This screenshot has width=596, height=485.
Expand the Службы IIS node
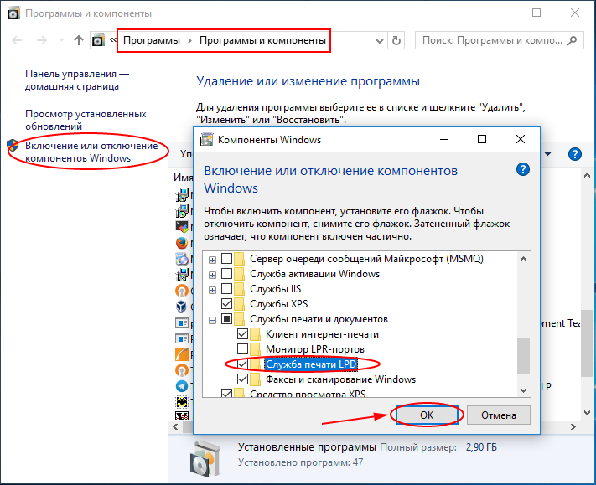coord(212,290)
